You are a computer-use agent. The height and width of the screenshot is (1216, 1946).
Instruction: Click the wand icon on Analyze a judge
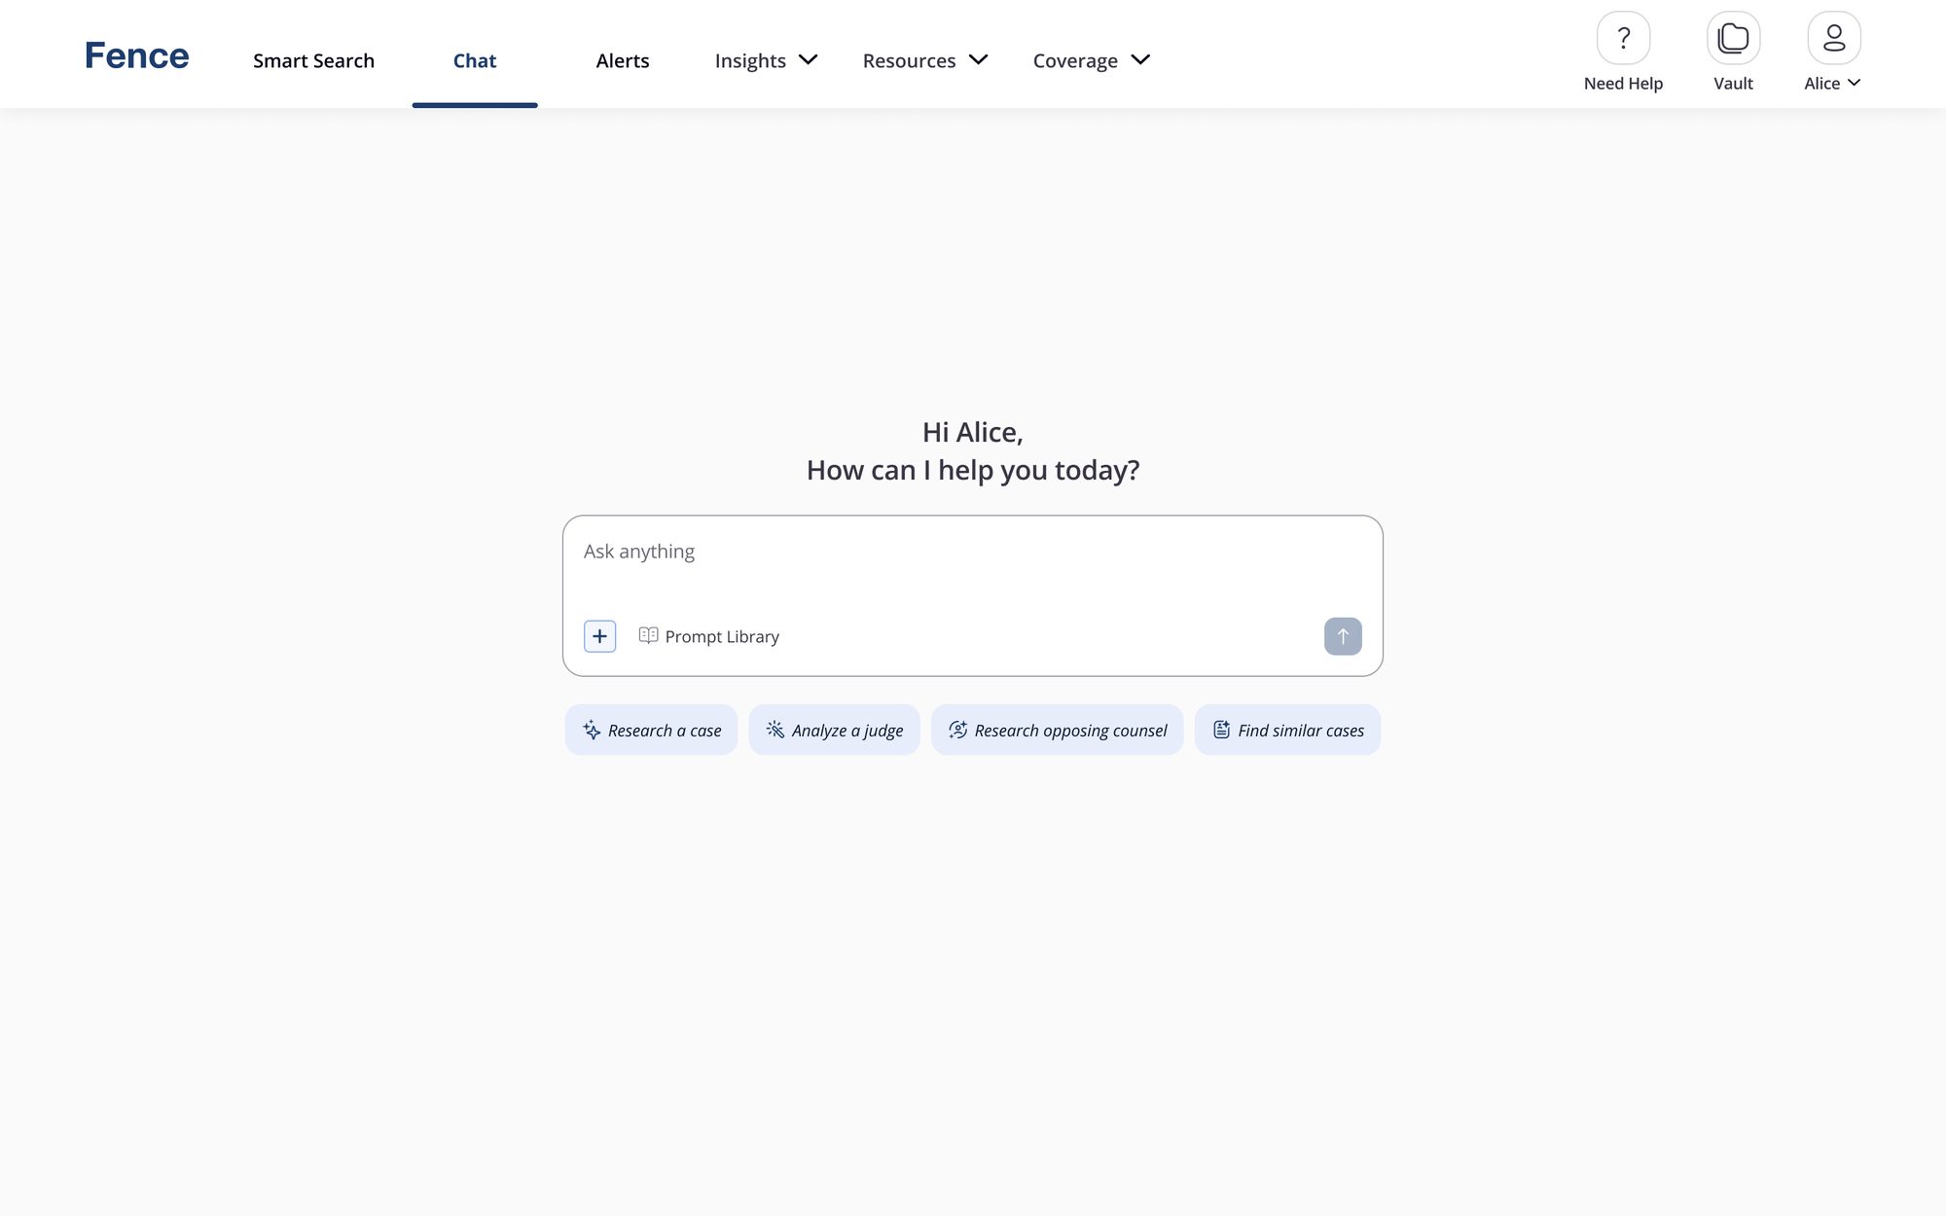775,730
